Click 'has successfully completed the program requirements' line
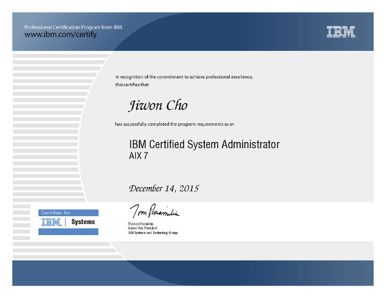Screen dimensions: 388x300 click(175, 124)
